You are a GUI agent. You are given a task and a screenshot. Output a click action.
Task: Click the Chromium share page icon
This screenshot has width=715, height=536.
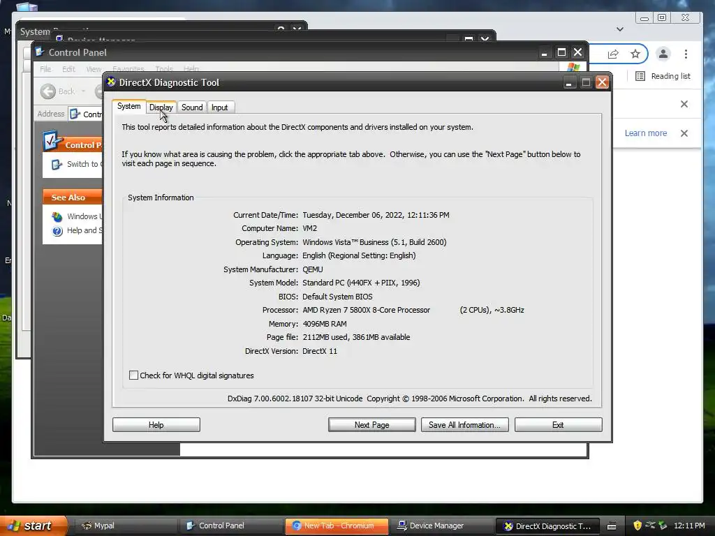point(613,54)
